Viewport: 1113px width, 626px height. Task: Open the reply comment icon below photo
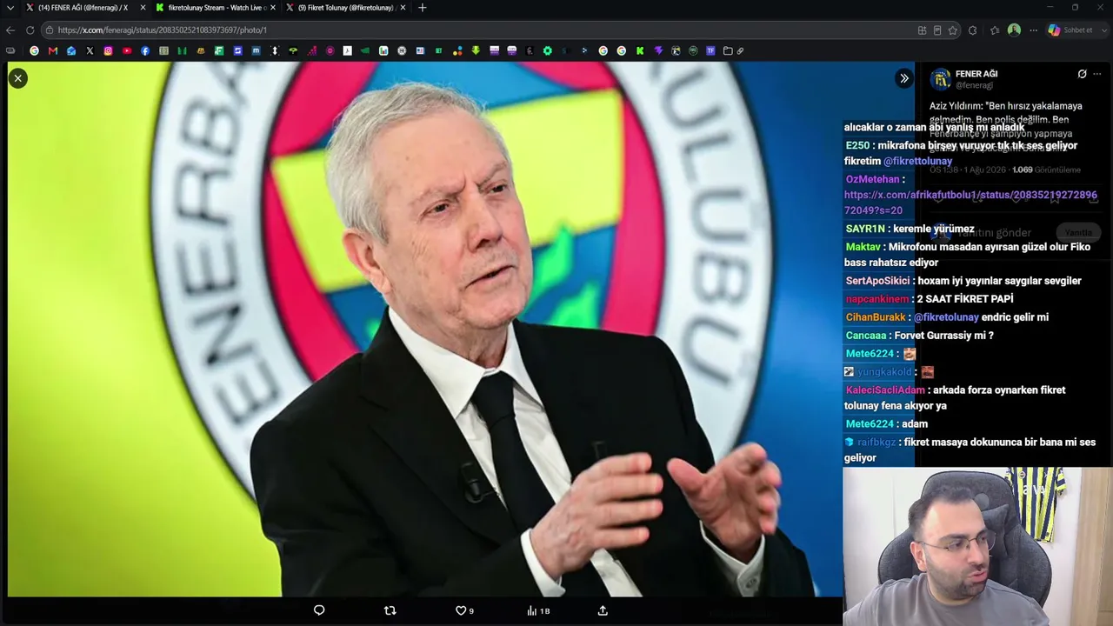pyautogui.click(x=319, y=610)
